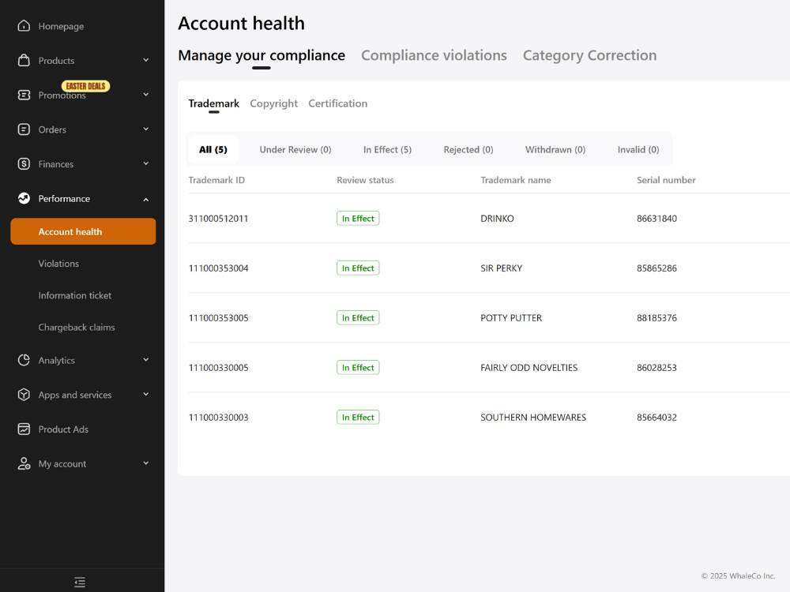
Task: Open Product Ads menu item
Action: point(63,429)
